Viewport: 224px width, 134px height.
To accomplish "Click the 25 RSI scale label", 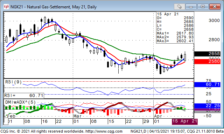I will coord(209,94).
